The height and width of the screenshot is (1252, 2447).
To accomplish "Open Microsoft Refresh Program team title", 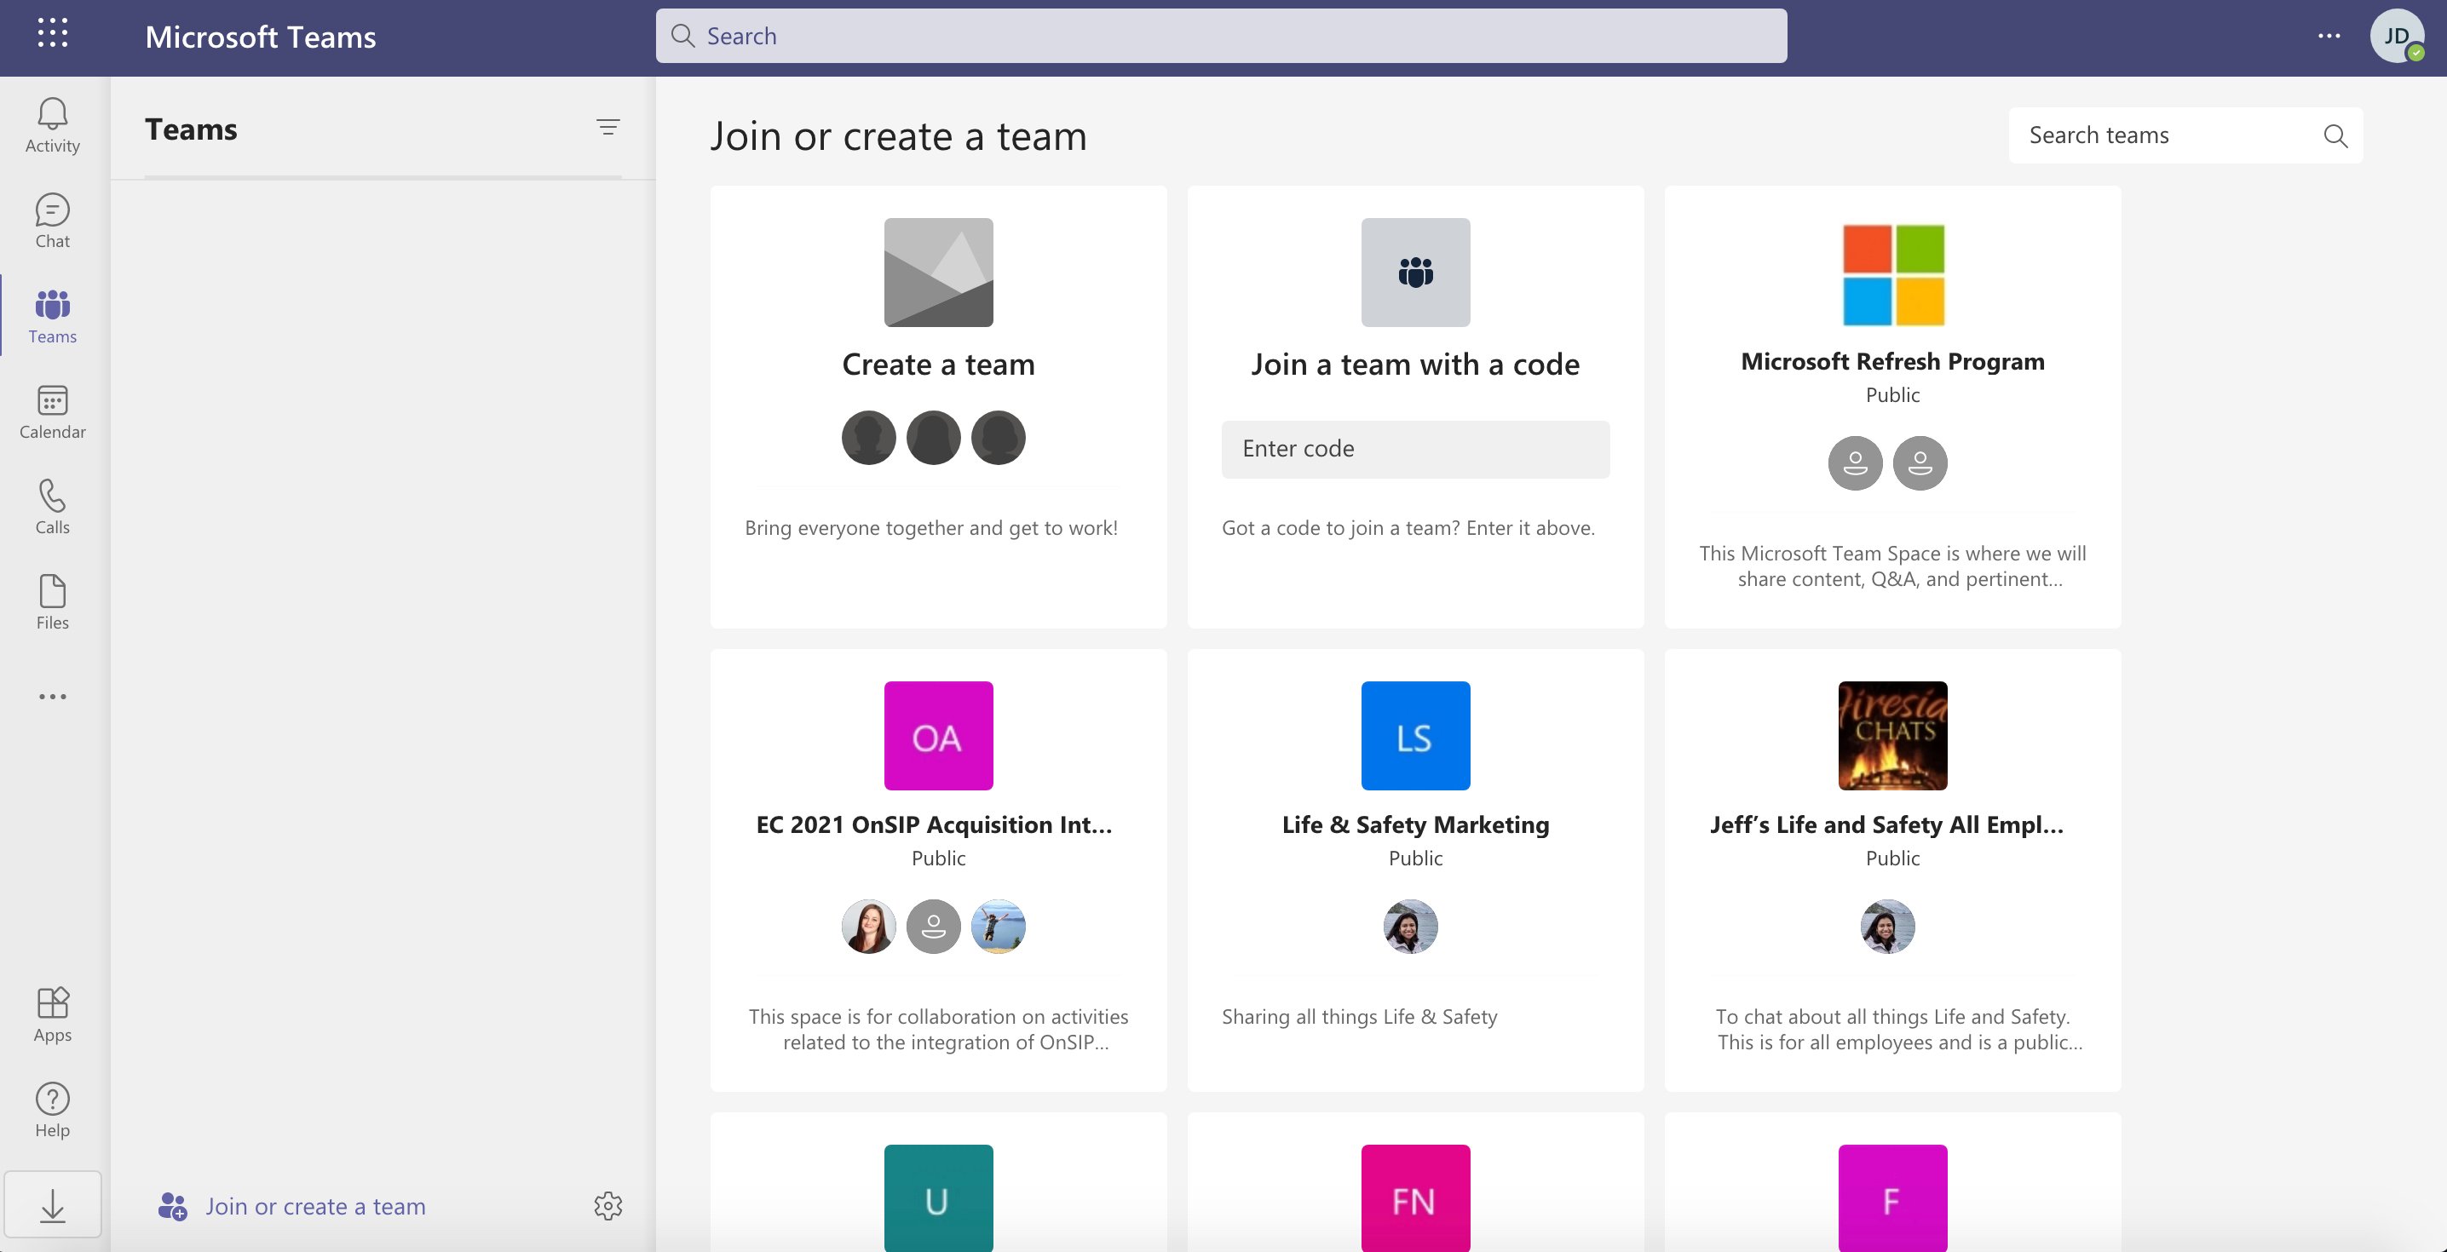I will tap(1893, 362).
